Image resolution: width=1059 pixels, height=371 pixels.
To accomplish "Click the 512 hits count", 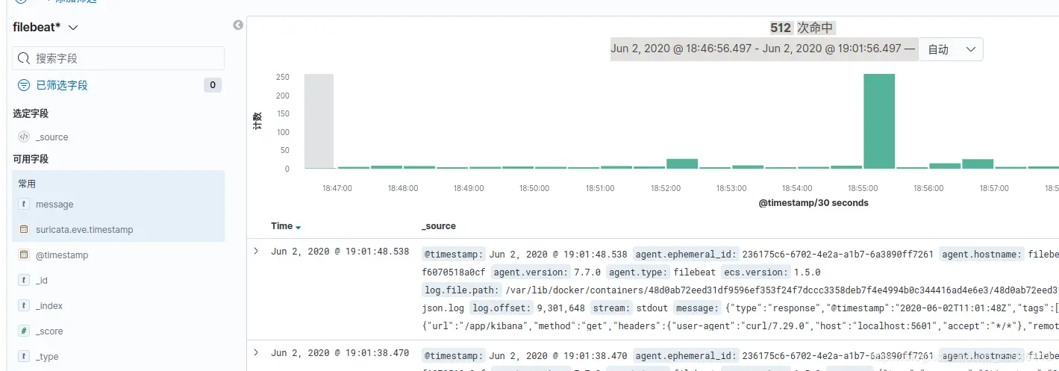I will [x=781, y=28].
